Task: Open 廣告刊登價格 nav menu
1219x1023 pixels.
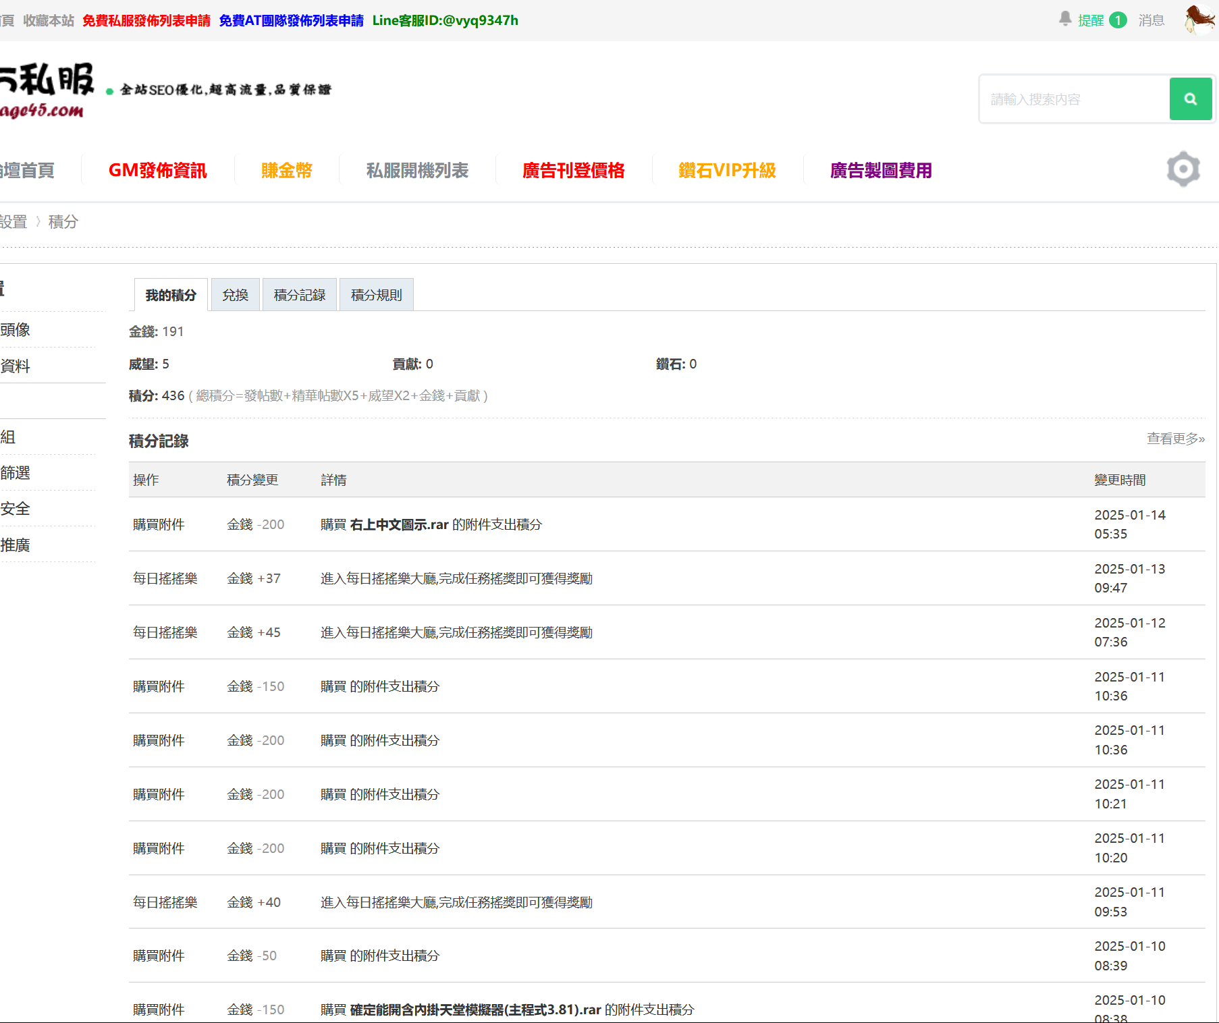Action: (x=574, y=170)
